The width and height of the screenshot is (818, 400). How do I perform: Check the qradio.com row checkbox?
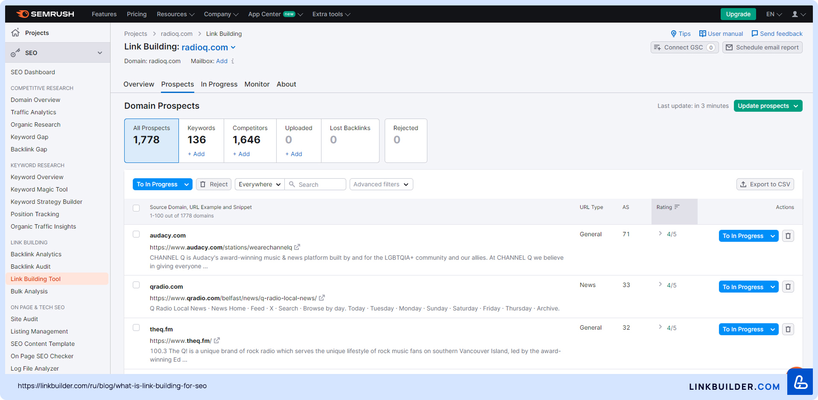(x=136, y=285)
